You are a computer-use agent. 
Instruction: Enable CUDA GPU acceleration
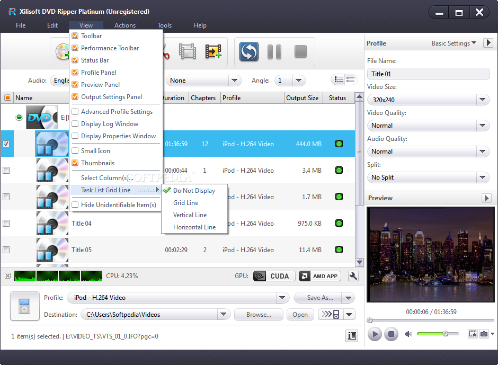point(274,276)
